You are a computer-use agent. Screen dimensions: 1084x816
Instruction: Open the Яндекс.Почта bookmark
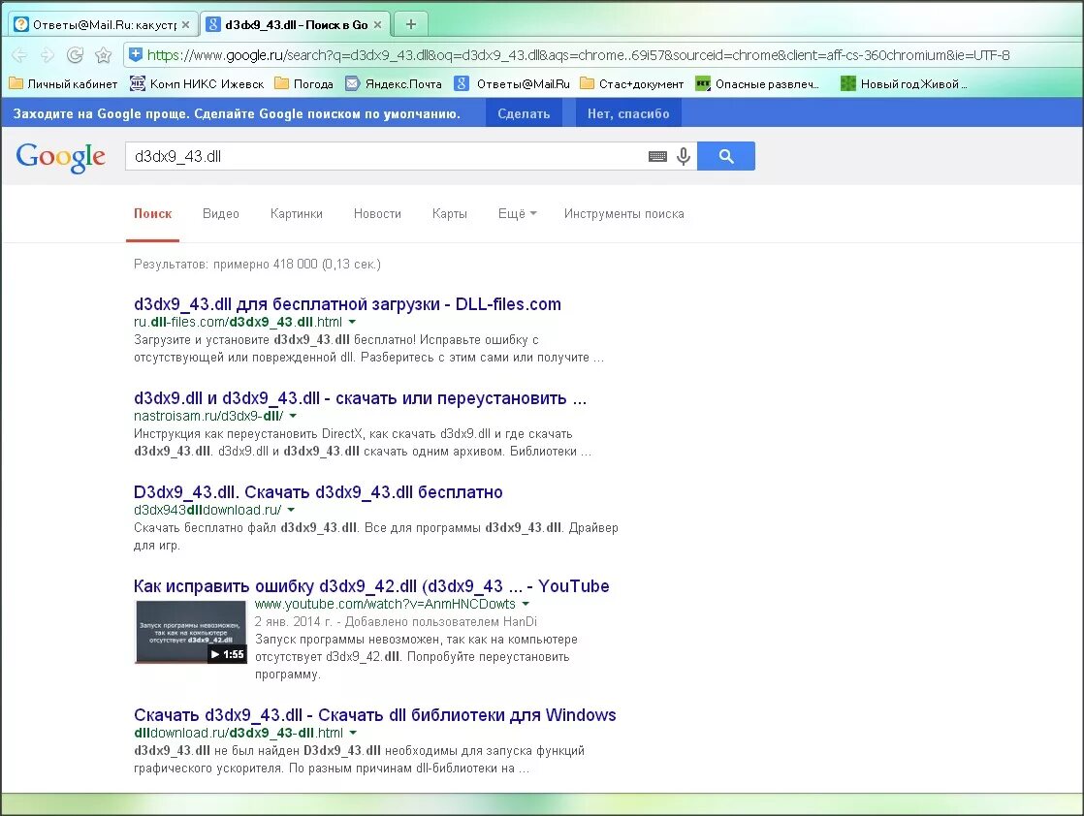[394, 83]
